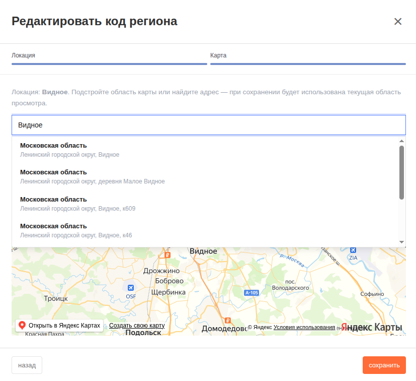Open the Условия использования link
The image size is (416, 381).
click(x=304, y=327)
